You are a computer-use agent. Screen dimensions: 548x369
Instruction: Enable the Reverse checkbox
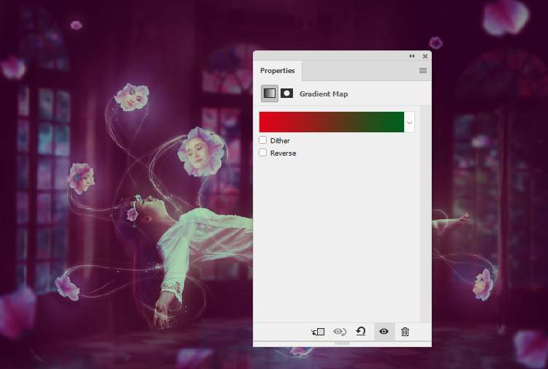point(263,153)
